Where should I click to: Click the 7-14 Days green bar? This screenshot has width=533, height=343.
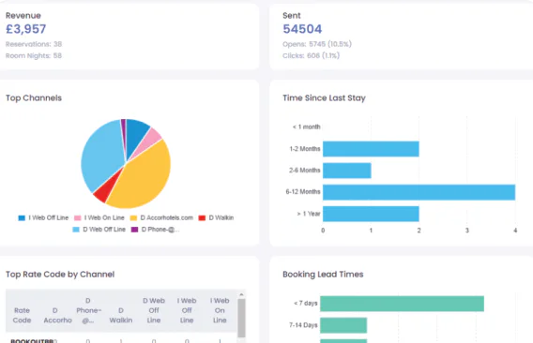343,325
